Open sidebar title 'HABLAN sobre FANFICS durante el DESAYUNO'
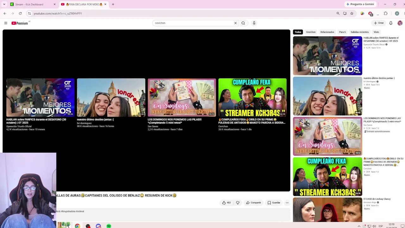405x228 pixels. [381, 39]
